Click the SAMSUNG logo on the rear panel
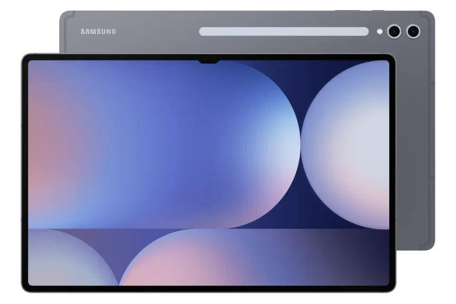Image resolution: width=456 pixels, height=304 pixels. tap(98, 32)
